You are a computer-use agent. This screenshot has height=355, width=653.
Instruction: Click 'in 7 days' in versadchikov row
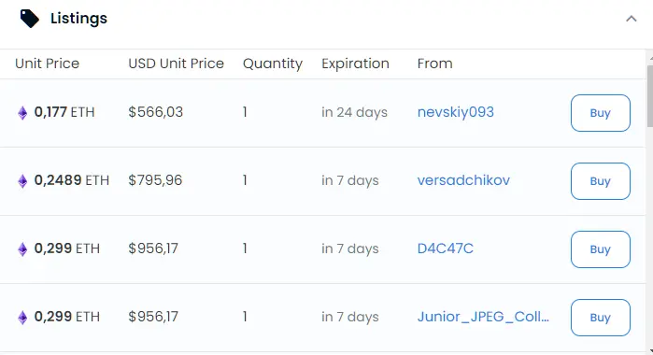pos(350,181)
